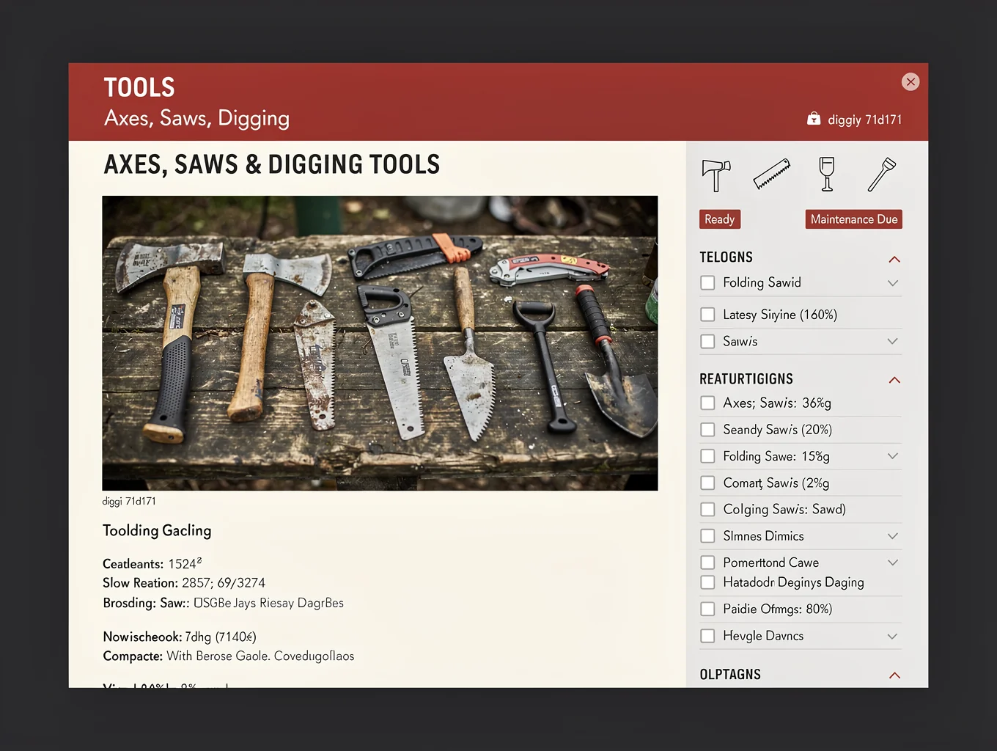Viewport: 997px width, 751px height.
Task: Select the saw icon in the sidebar
Action: [772, 175]
